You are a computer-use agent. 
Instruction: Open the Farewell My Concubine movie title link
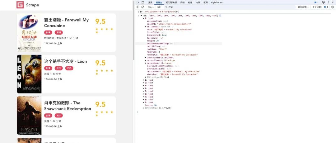(67, 23)
